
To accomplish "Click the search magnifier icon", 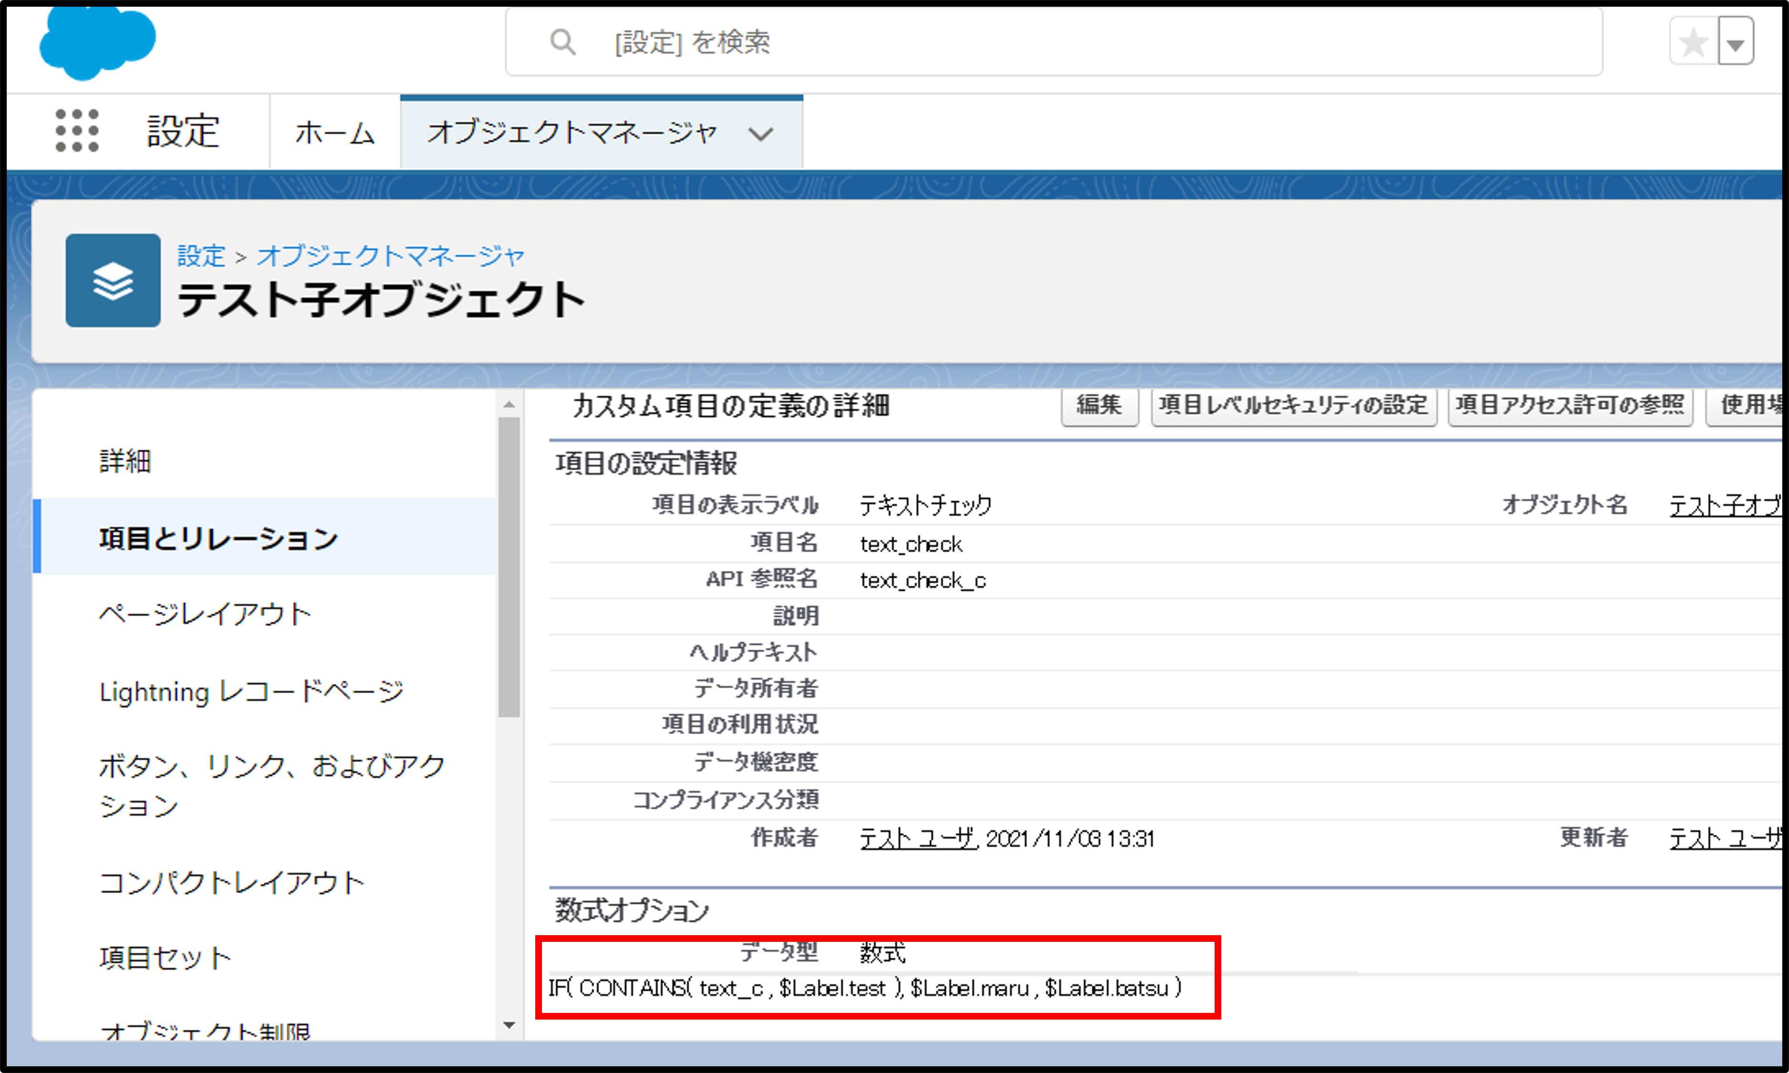I will 562,42.
